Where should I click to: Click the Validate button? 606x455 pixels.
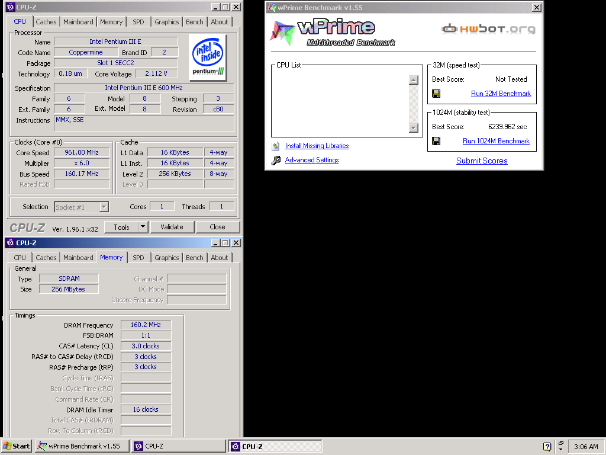172,227
